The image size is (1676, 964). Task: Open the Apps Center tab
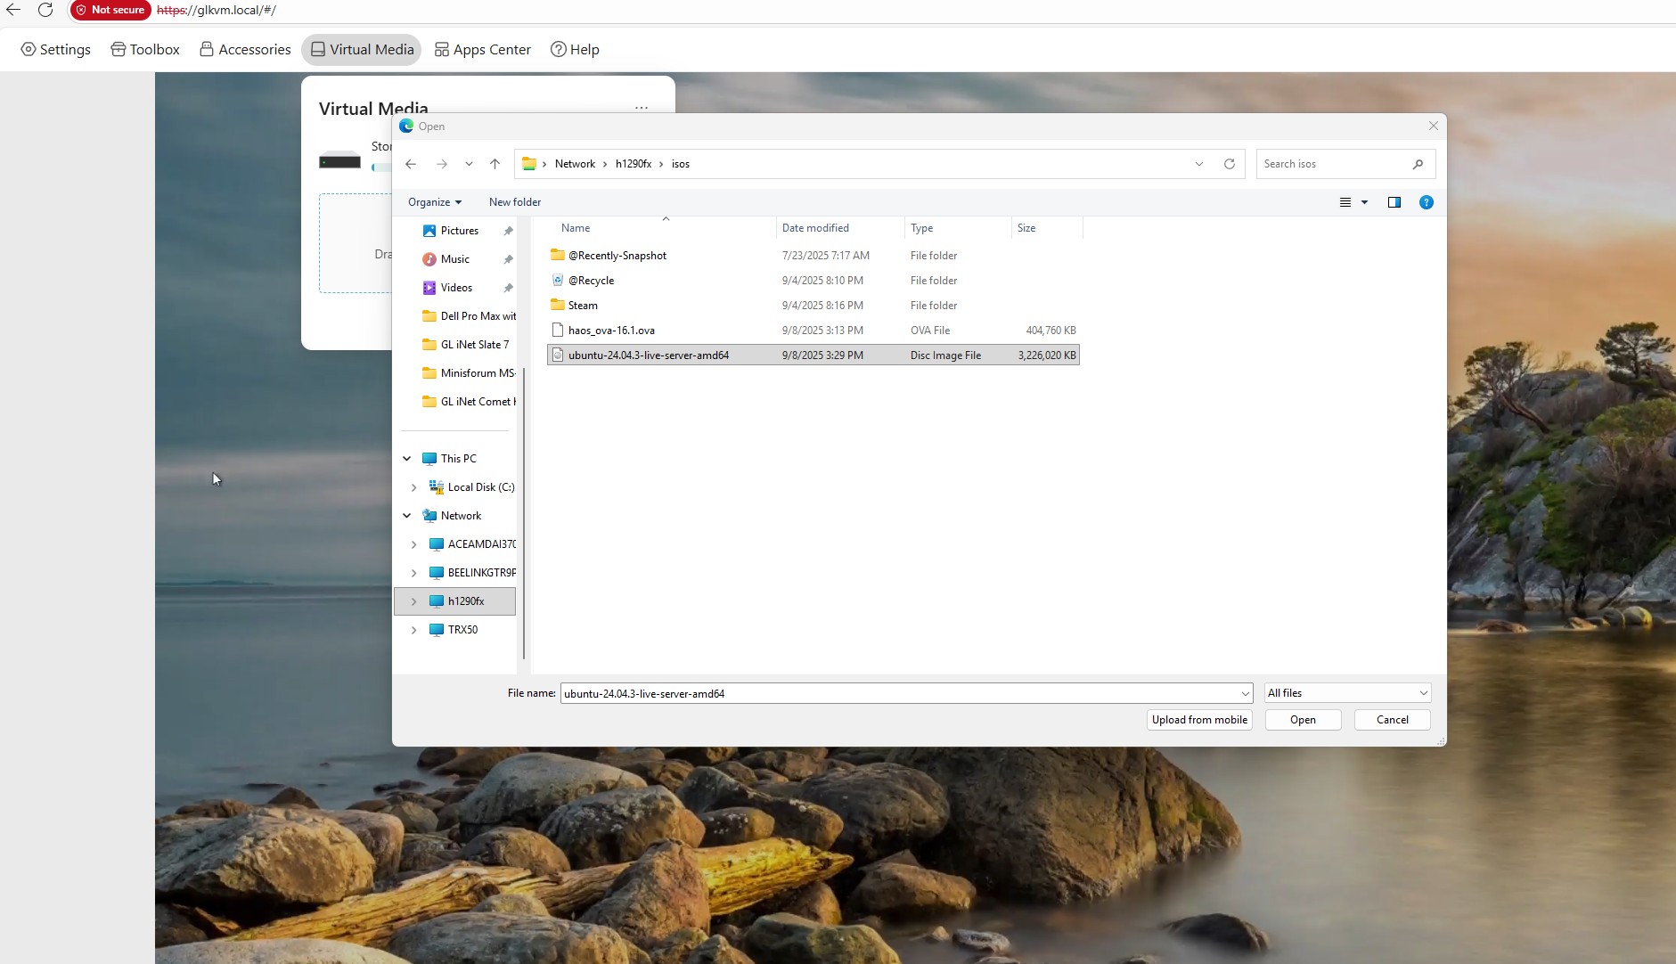click(x=482, y=50)
